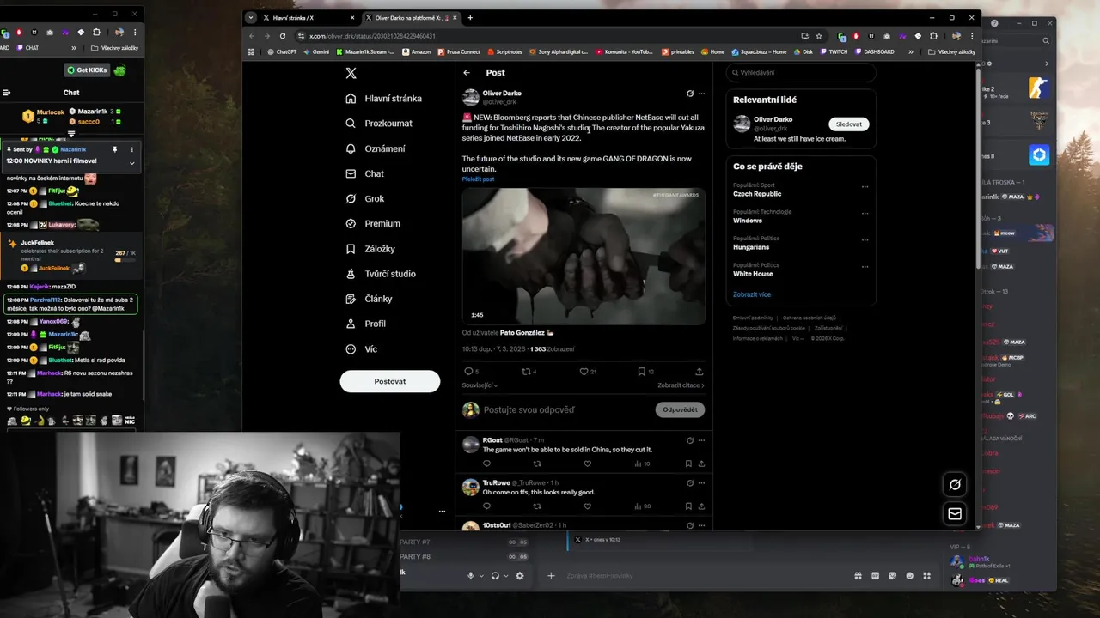The height and width of the screenshot is (618, 1100).
Task: Collapse the Kick chat panel icon
Action: point(6,93)
